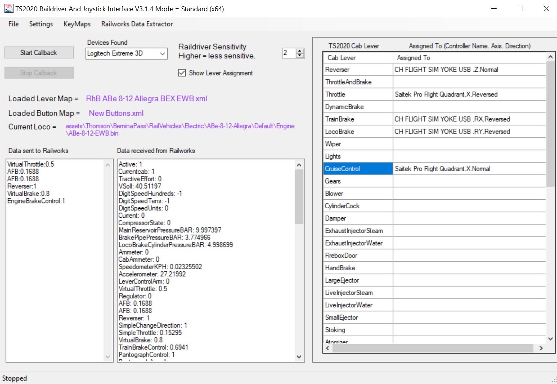Screen dimensions: 557x384
Task: Decrease Raildriver Sensitivity with the down arrow
Action: tap(300, 56)
